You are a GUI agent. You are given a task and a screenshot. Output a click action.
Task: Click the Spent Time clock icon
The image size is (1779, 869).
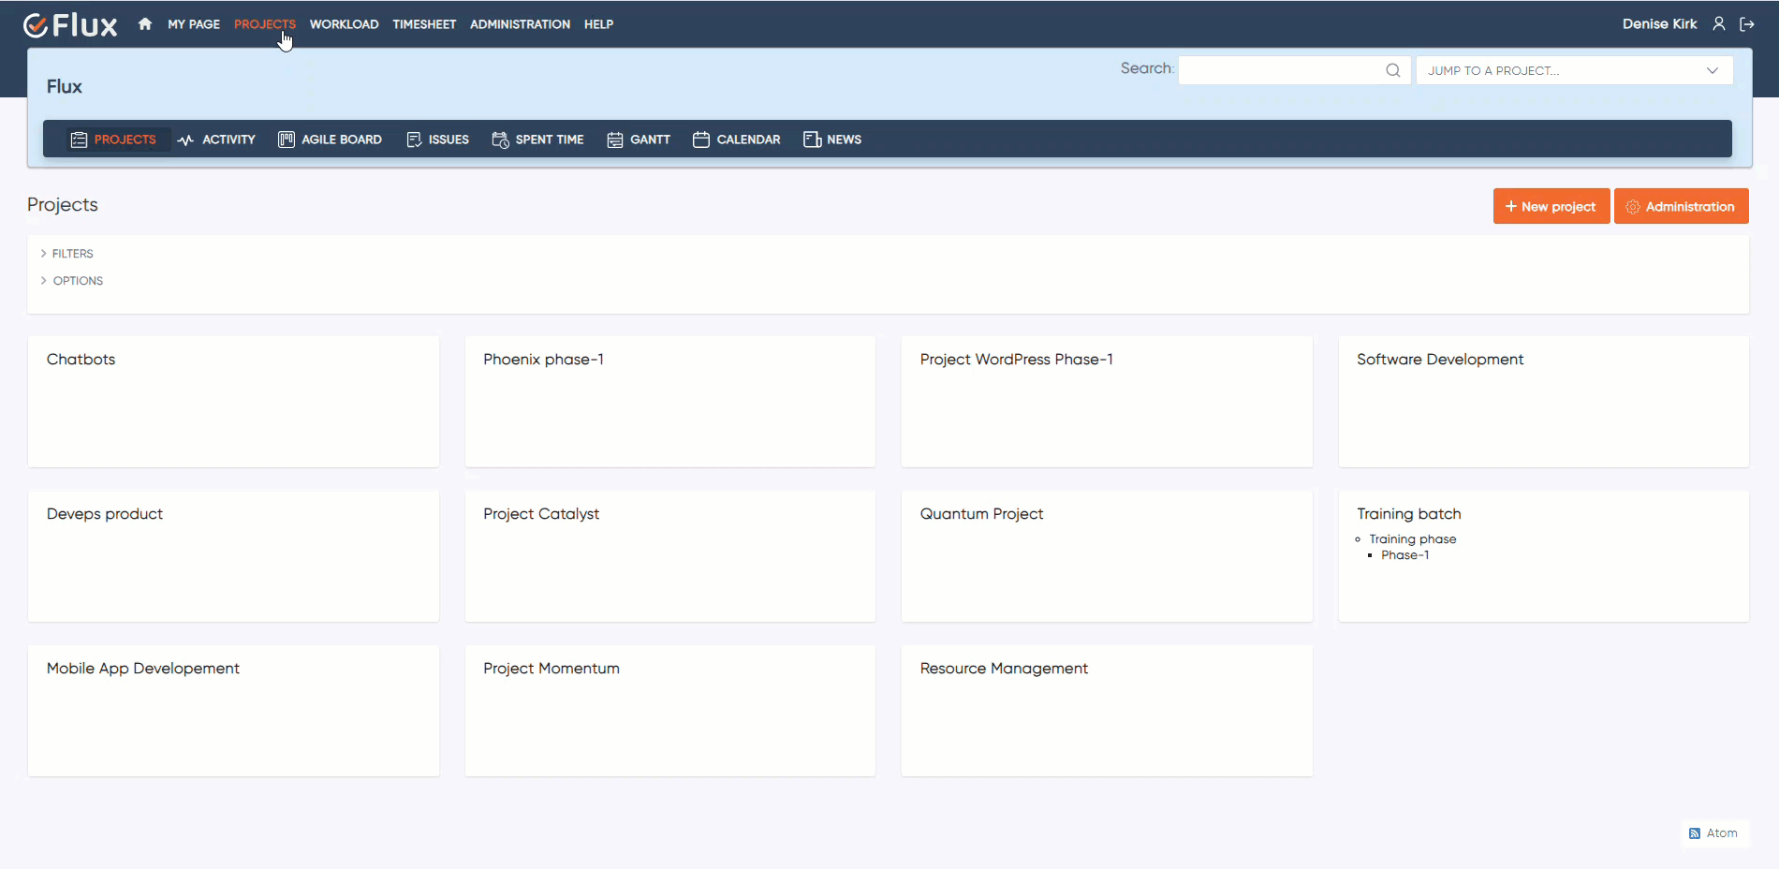tap(501, 139)
